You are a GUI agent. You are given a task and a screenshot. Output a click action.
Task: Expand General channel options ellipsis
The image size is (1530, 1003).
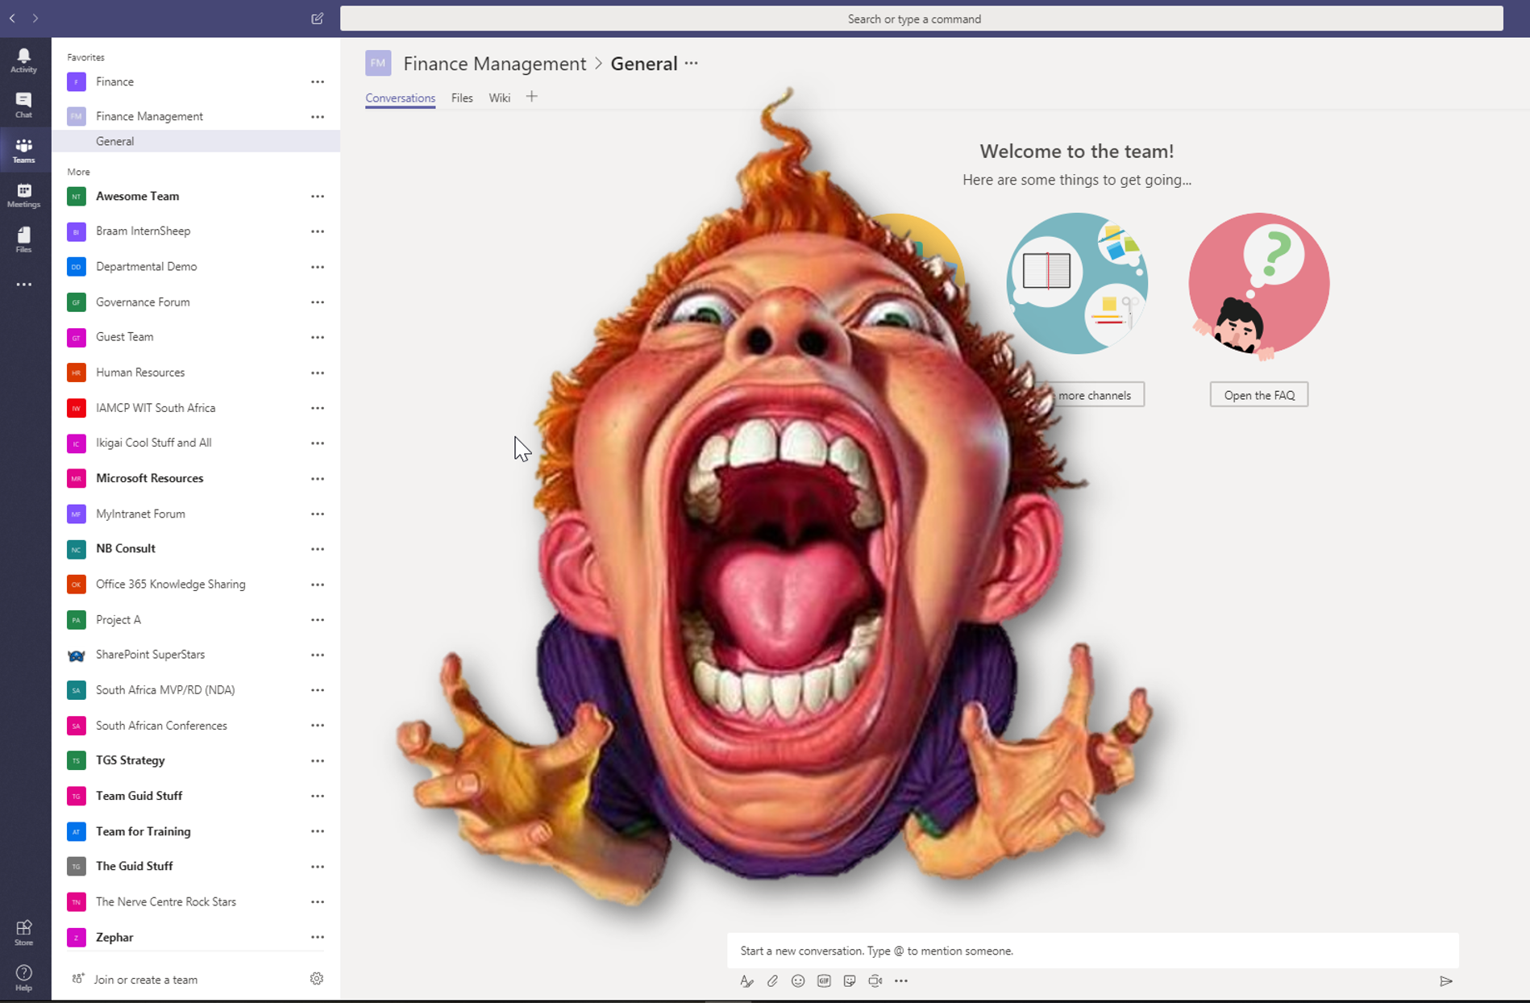692,64
